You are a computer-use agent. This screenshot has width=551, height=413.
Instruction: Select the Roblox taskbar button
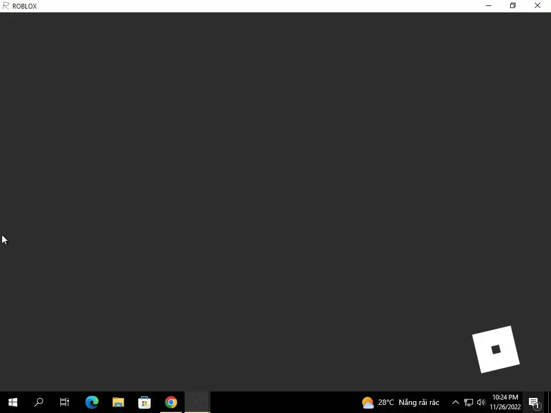pyautogui.click(x=197, y=402)
